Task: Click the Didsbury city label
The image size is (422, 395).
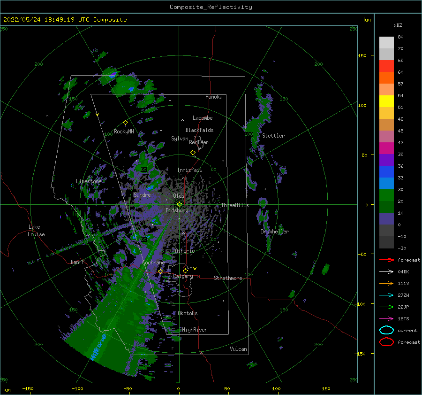Action: pos(177,210)
